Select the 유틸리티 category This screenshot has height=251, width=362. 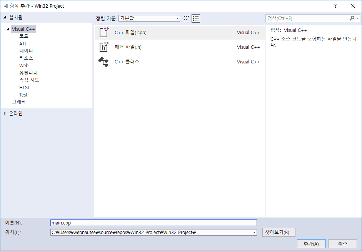[x=28, y=73]
